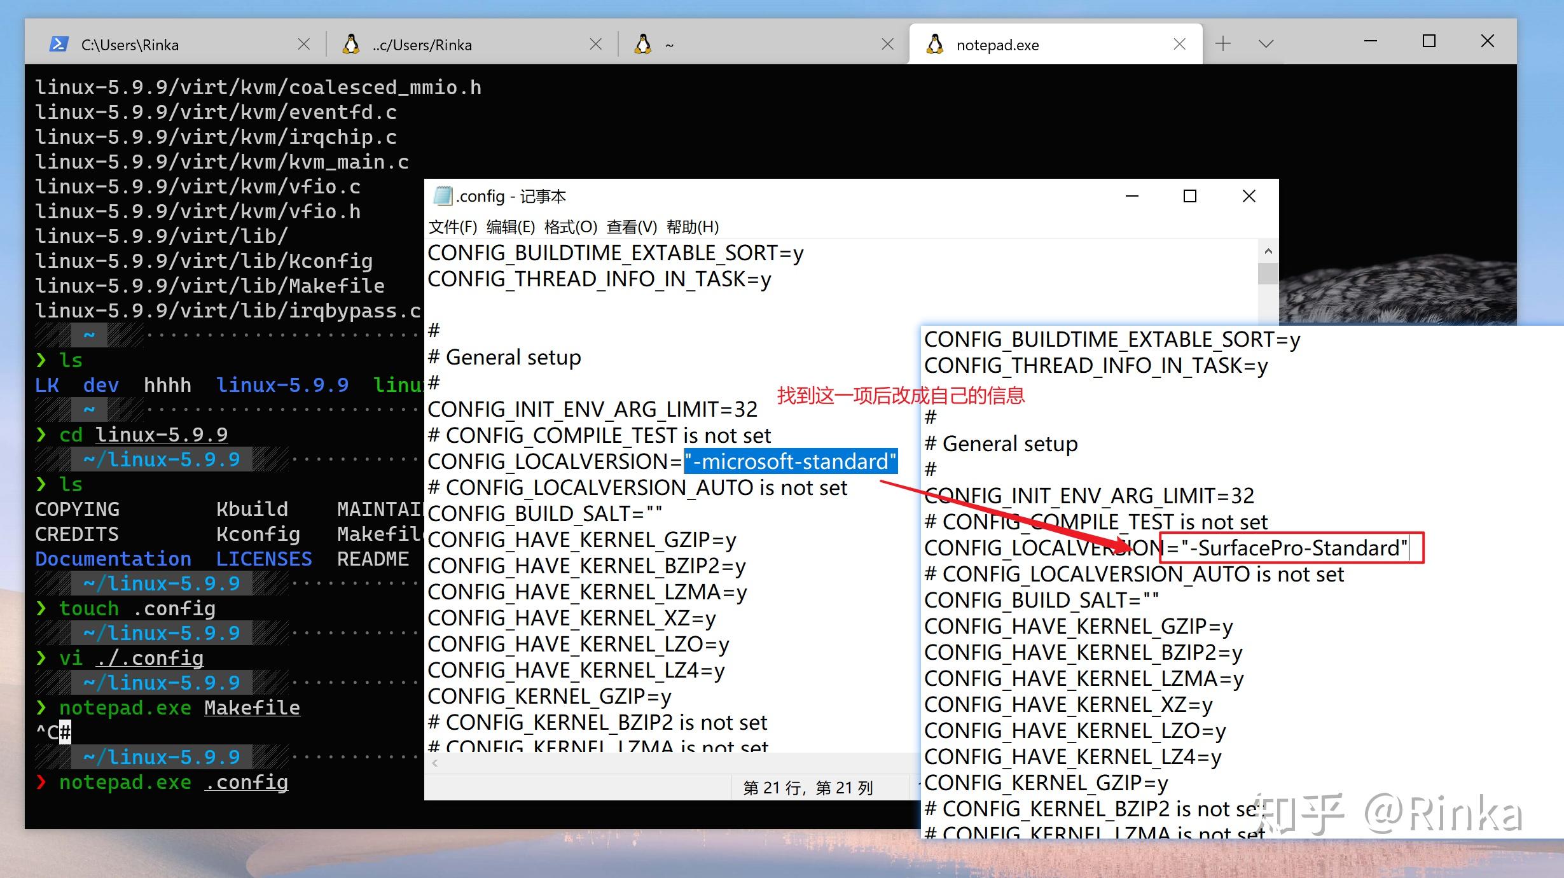The width and height of the screenshot is (1564, 878).
Task: Open the 格式(O) menu in Notepad
Action: 571,227
